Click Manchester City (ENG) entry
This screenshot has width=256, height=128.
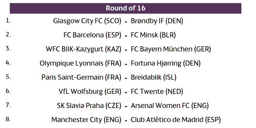[86, 120]
